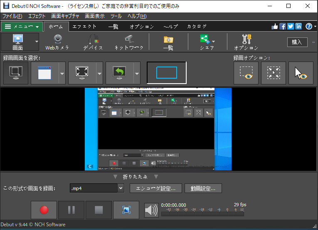Toggle center recording on cursor option
This screenshot has width=318, height=230.
(274, 73)
